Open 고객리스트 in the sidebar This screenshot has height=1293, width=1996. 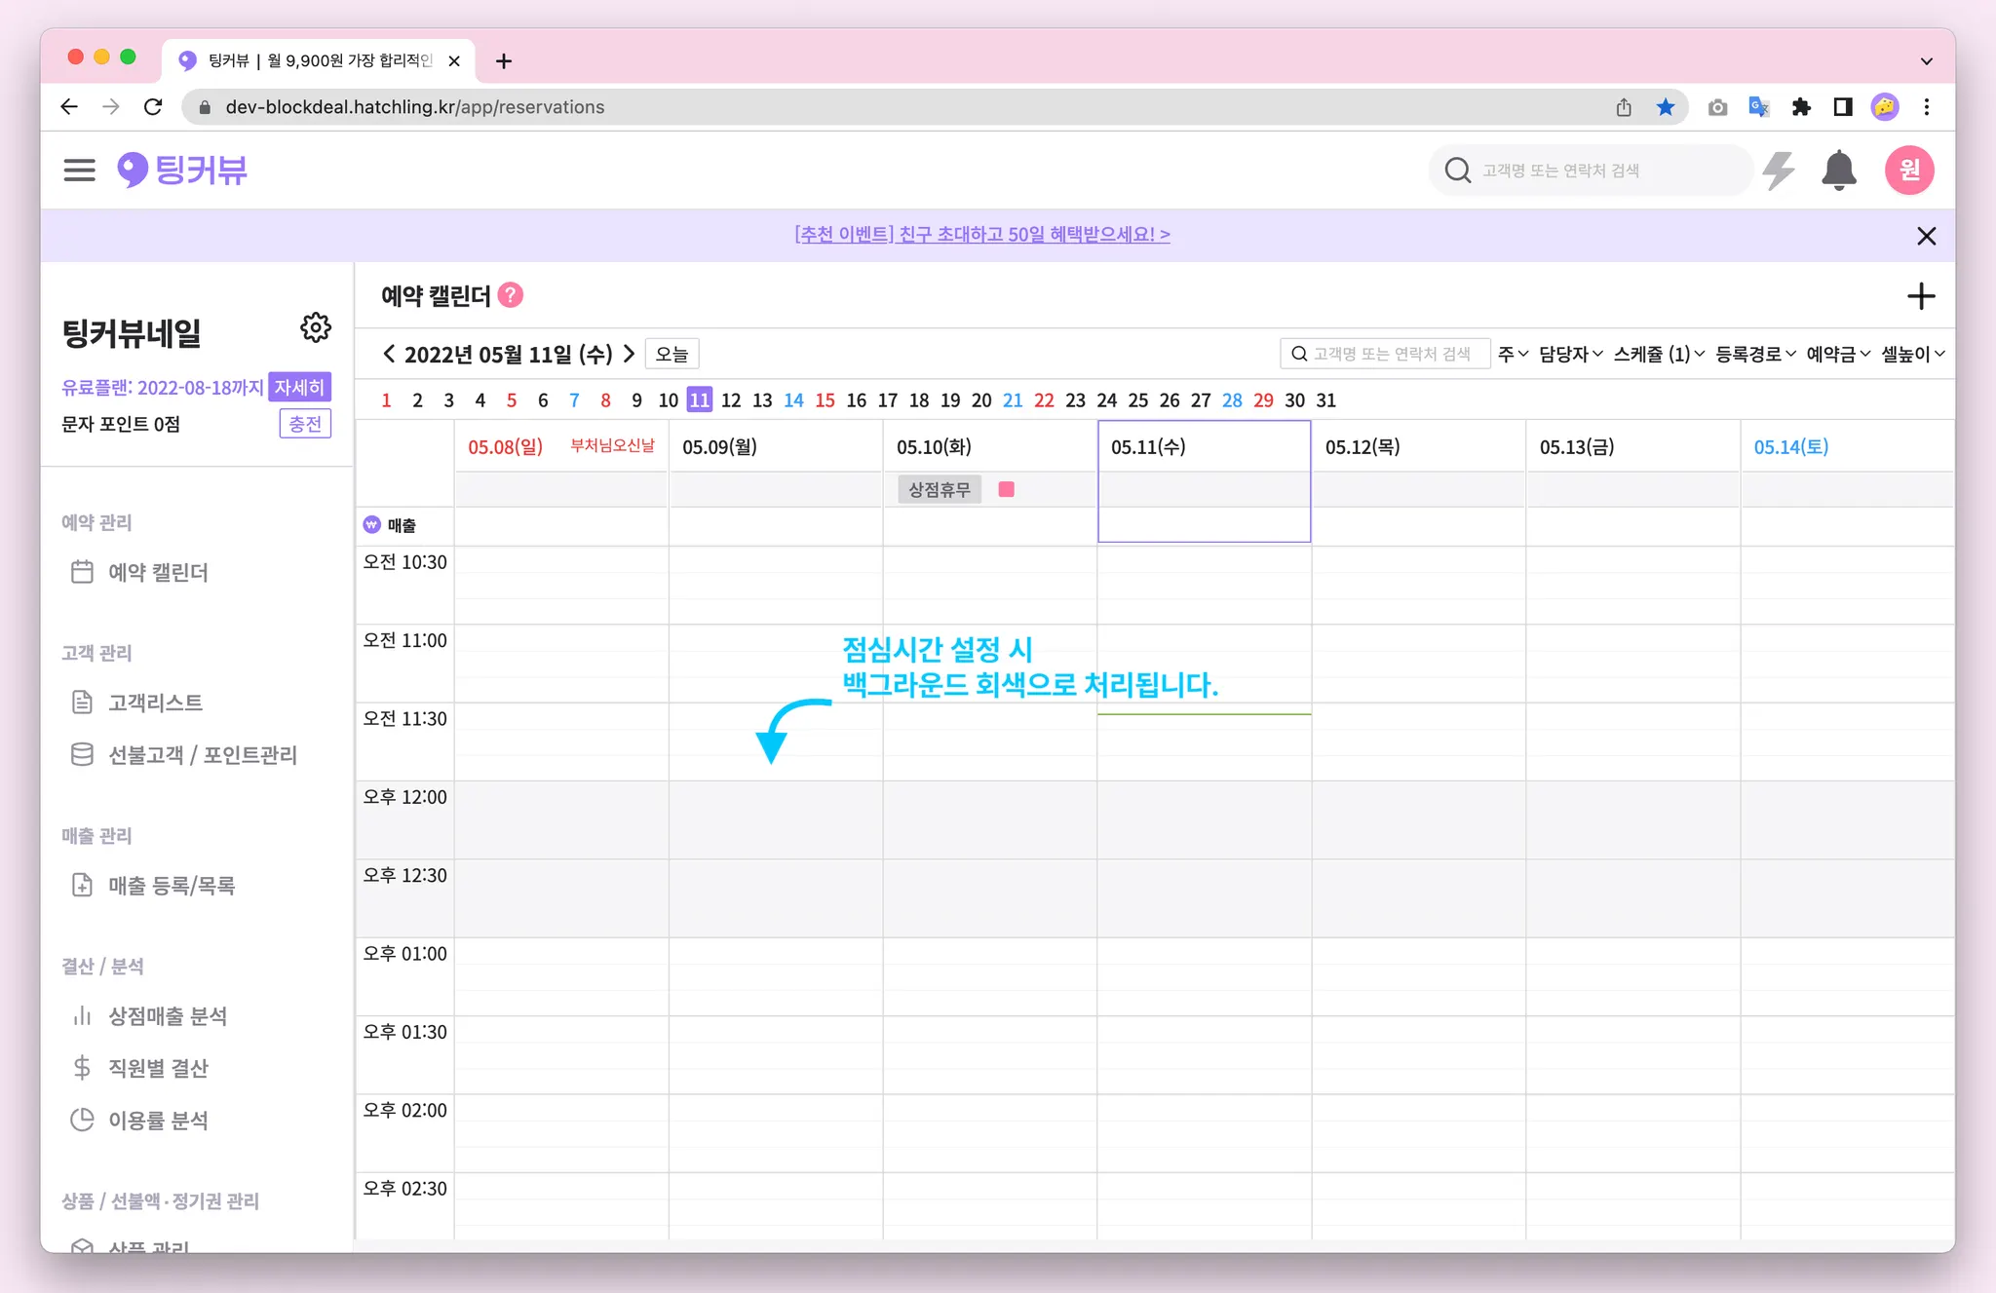point(155,703)
